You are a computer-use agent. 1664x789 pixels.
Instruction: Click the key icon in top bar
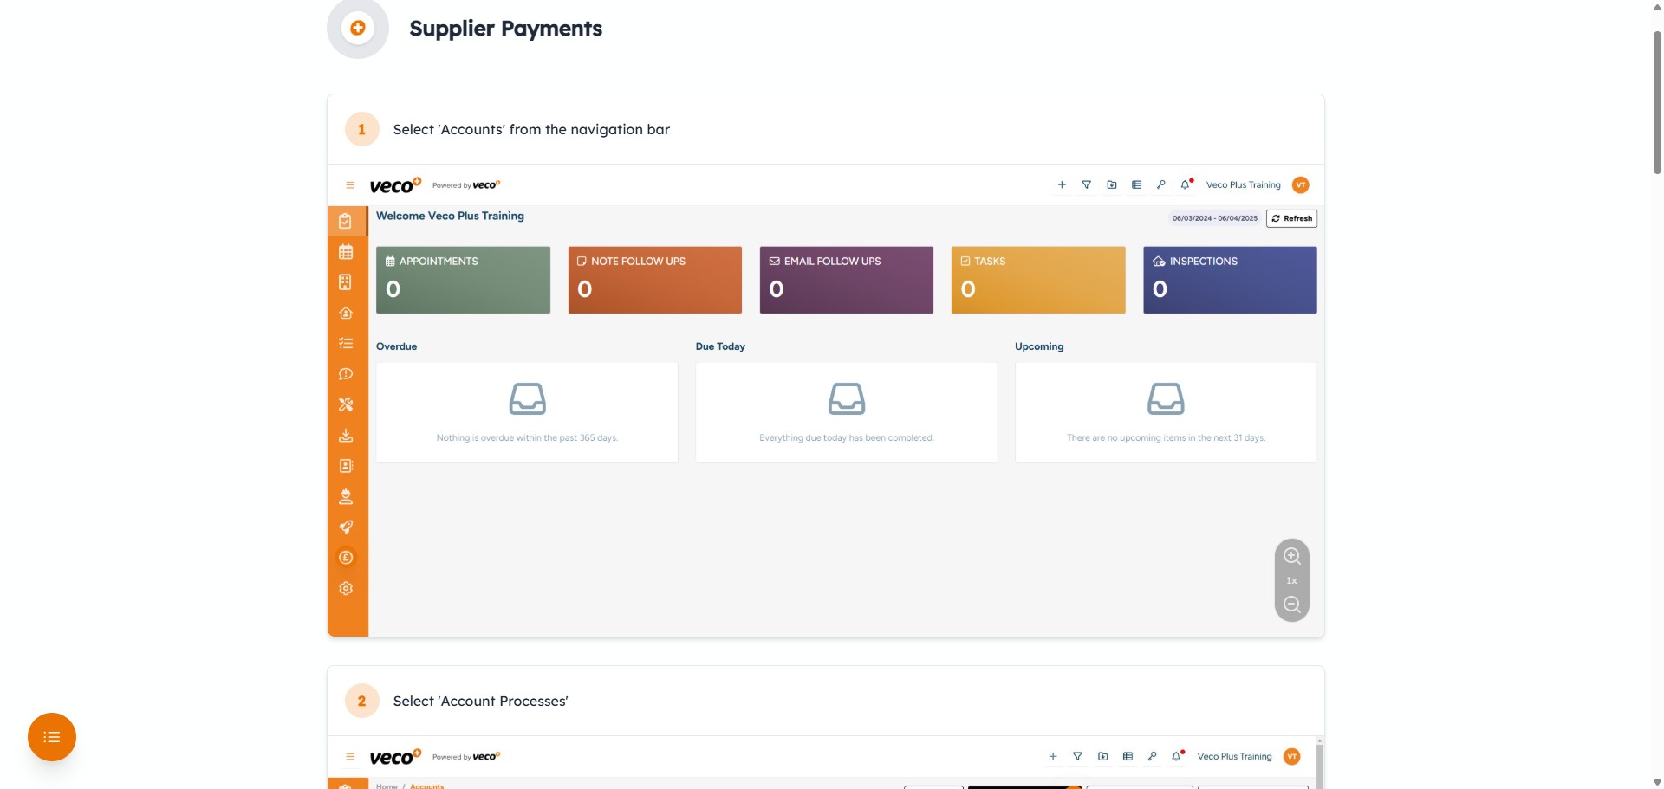click(x=1161, y=184)
